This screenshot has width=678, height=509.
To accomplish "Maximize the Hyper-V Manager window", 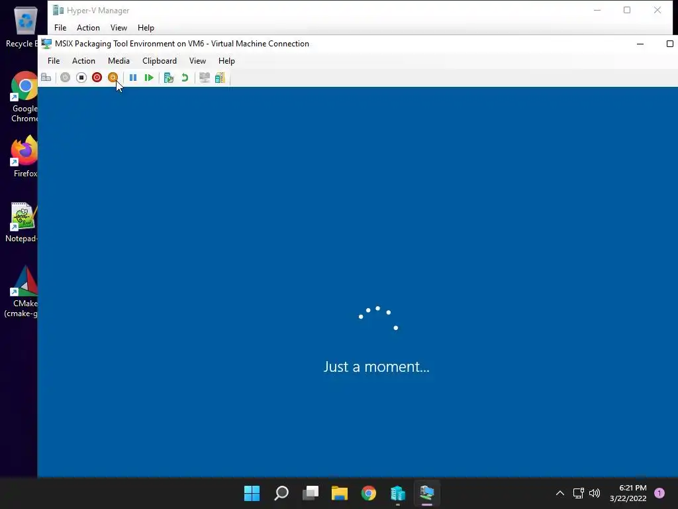I will tap(627, 11).
